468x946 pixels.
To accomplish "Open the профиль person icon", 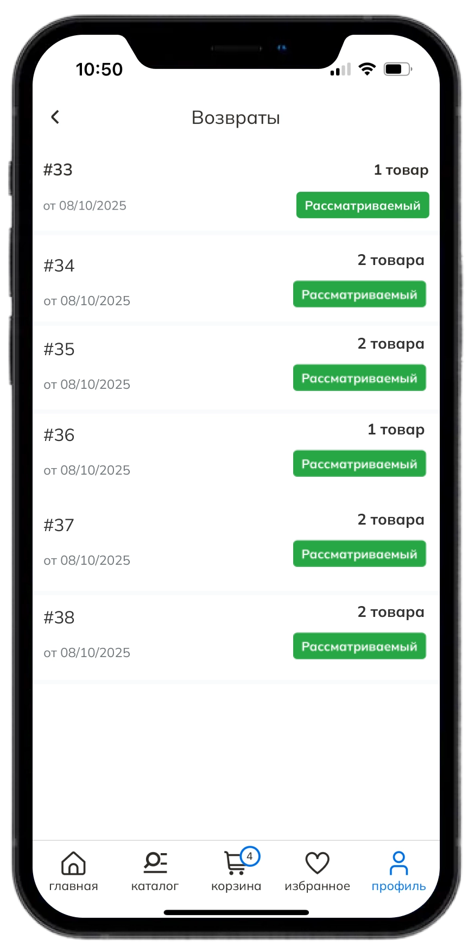I will pos(399,863).
